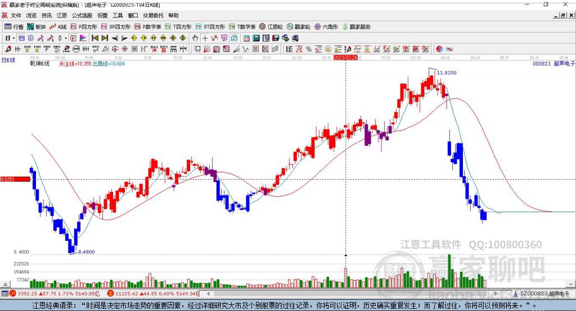Viewport: 576px width, 311px height.
Task: Toggle the crosshair cursor tool
Action: tap(205, 38)
